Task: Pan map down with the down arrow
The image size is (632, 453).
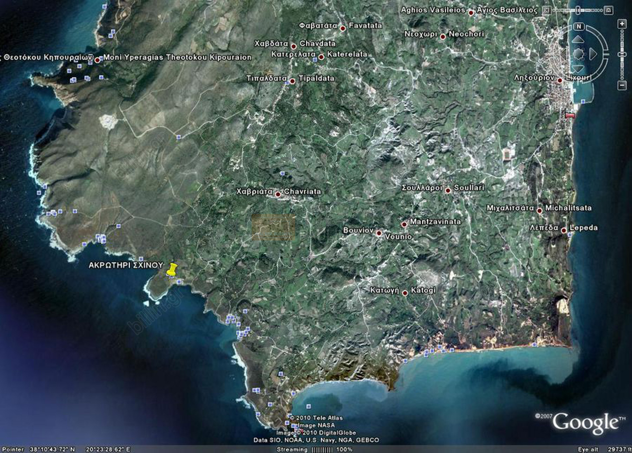Action: coord(578,68)
